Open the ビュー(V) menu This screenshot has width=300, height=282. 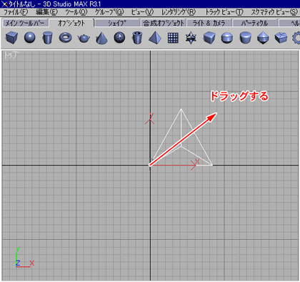[142, 12]
